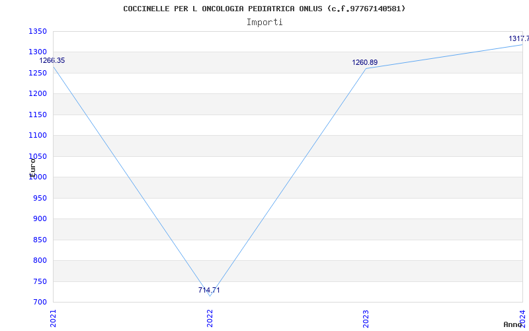Click the 850 y-axis value
529x331 pixels.
(40, 240)
